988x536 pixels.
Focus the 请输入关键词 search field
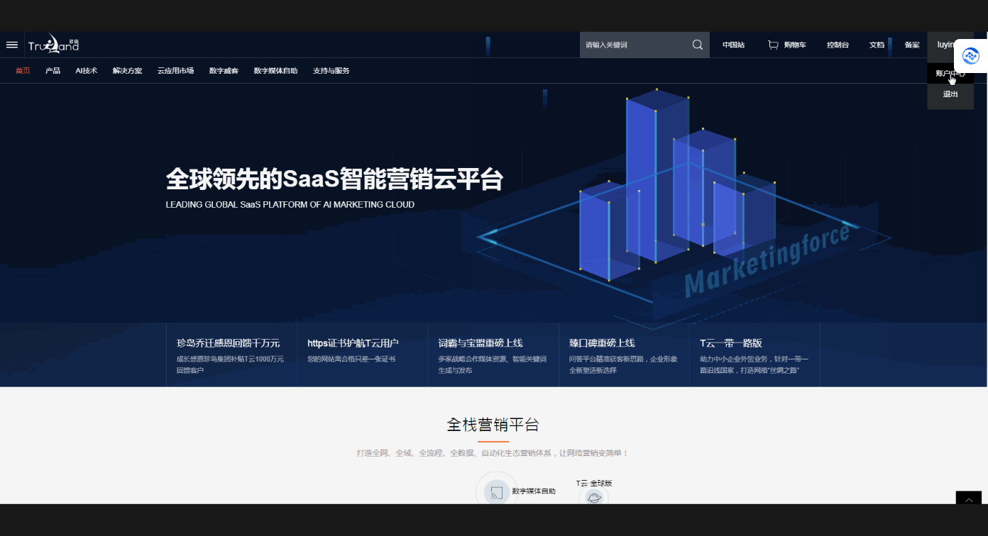click(x=633, y=45)
